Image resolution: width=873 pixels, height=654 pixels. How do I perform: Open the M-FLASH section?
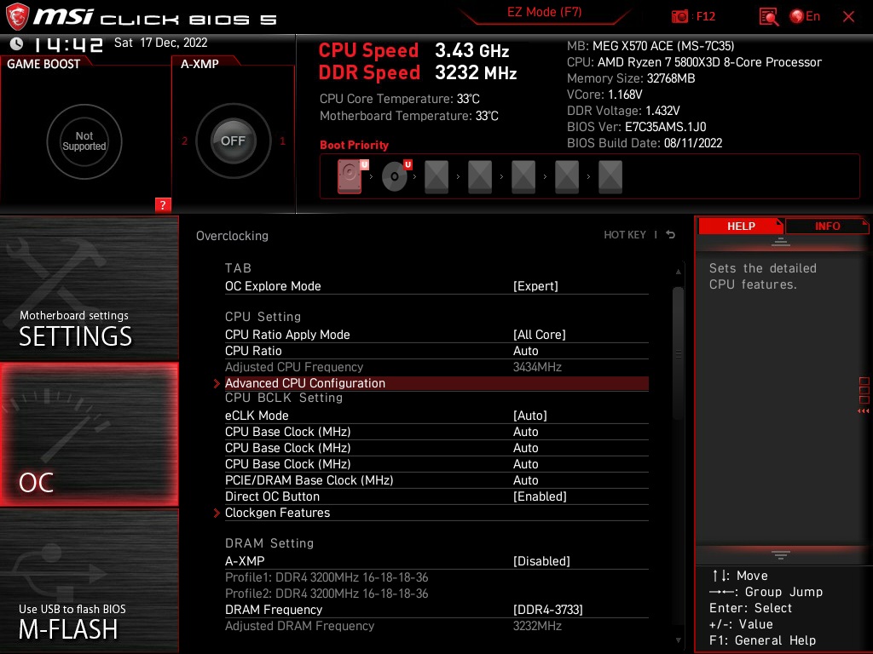(x=89, y=581)
